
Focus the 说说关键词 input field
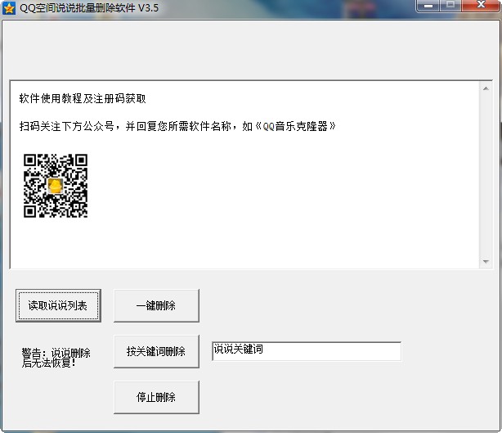click(x=306, y=351)
